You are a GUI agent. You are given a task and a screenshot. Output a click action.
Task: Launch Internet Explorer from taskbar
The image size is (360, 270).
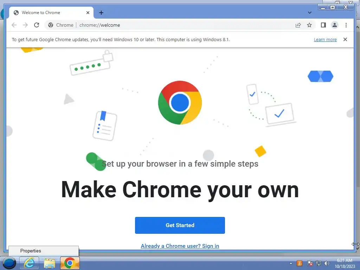(29, 263)
